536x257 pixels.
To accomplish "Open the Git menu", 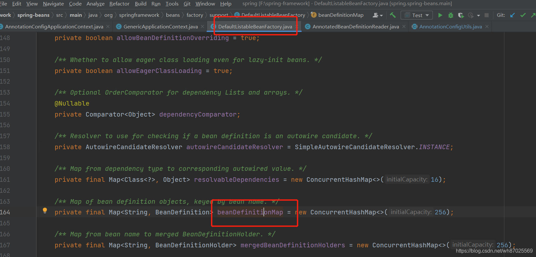I will click(x=187, y=4).
